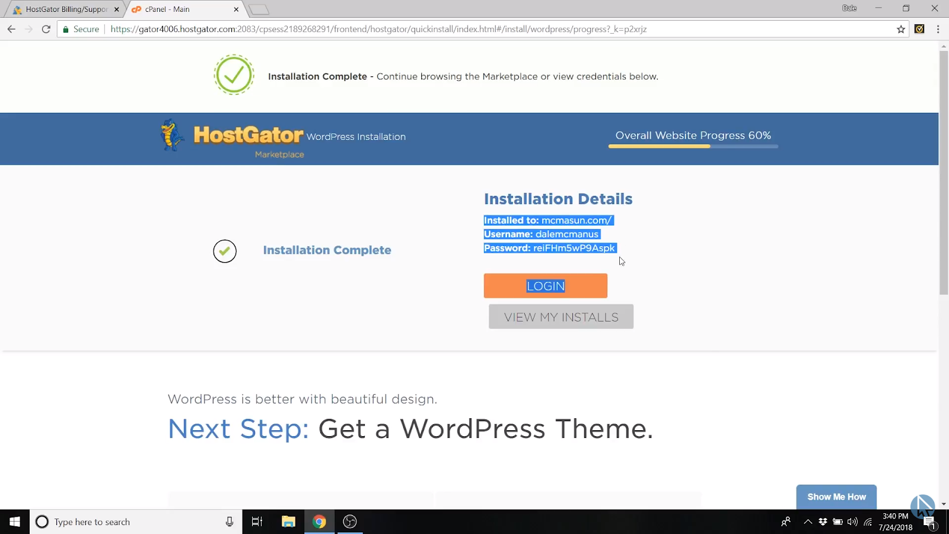Click the Chrome taskbar icon
This screenshot has height=534, width=949.
coord(319,522)
